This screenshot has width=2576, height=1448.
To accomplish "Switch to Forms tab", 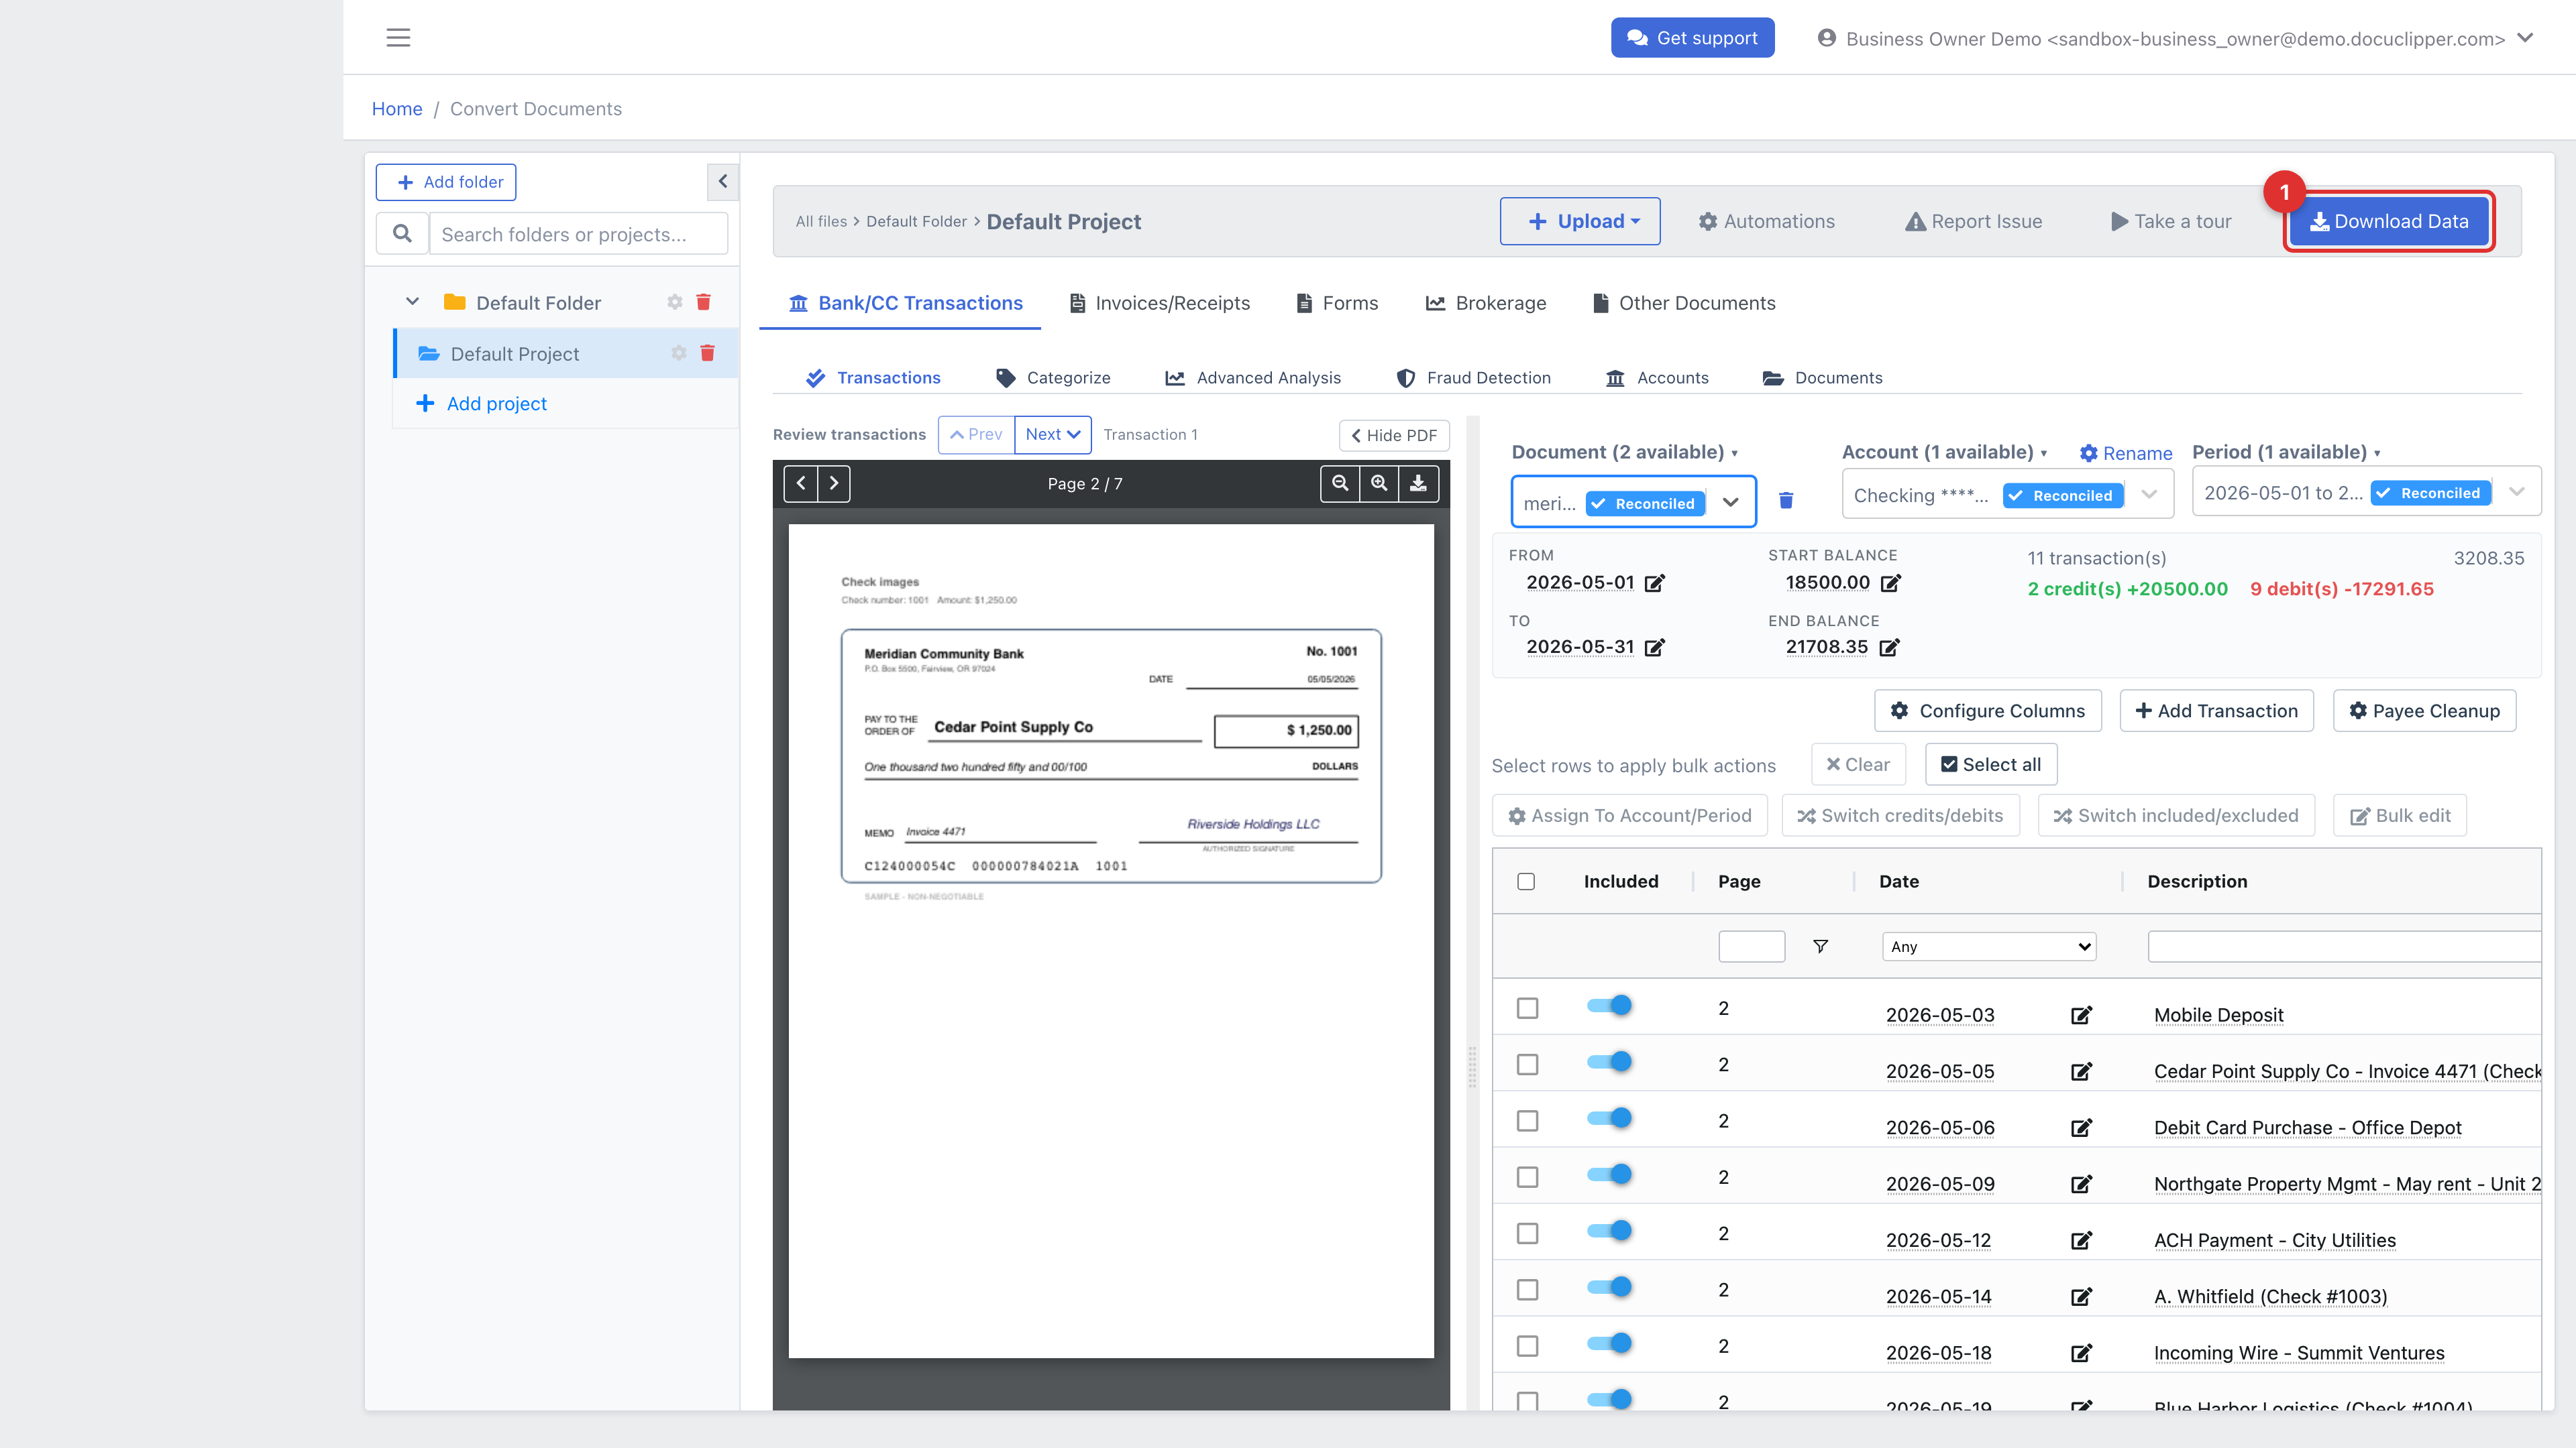I will coord(1337,303).
